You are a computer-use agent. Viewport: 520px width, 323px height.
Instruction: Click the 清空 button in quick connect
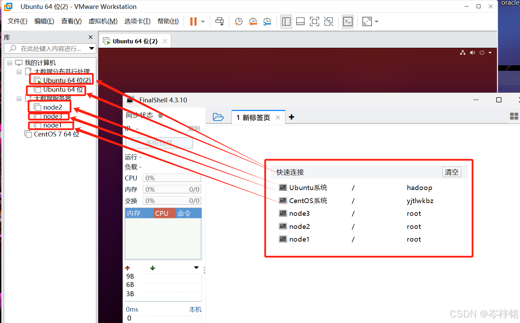tap(452, 172)
